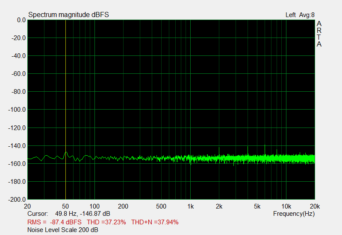Click the 'Avg:8' averaging label
Image resolution: width=342 pixels, height=235 pixels.
point(307,15)
